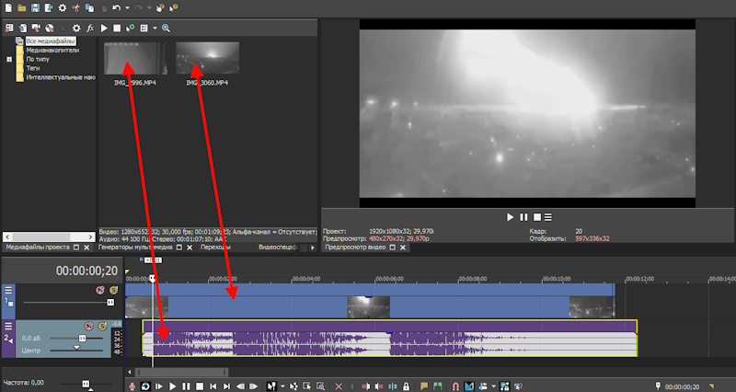736x392 pixels.
Task: Click the interactive tutorials hand icon
Action: pos(160,8)
